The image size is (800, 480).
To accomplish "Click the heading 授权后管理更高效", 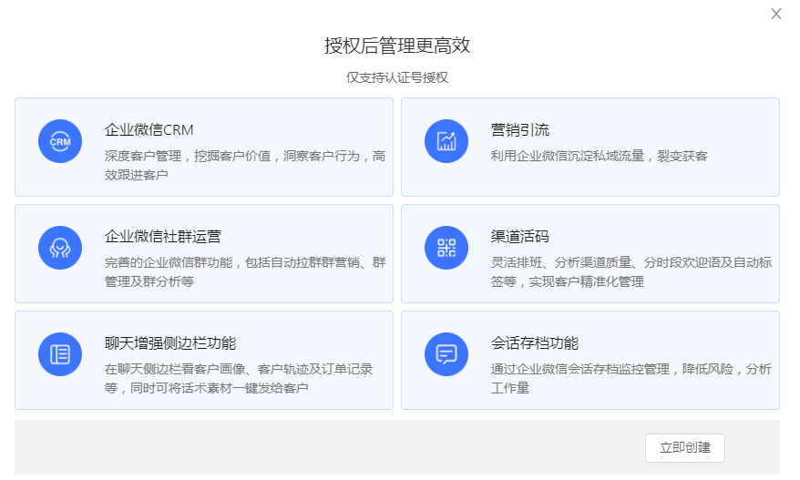I will pyautogui.click(x=397, y=46).
